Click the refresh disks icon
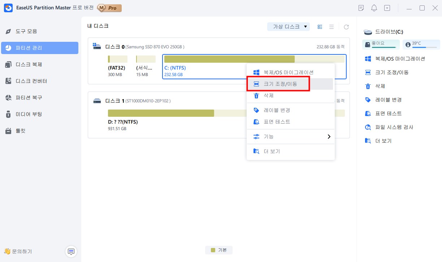 (346, 27)
